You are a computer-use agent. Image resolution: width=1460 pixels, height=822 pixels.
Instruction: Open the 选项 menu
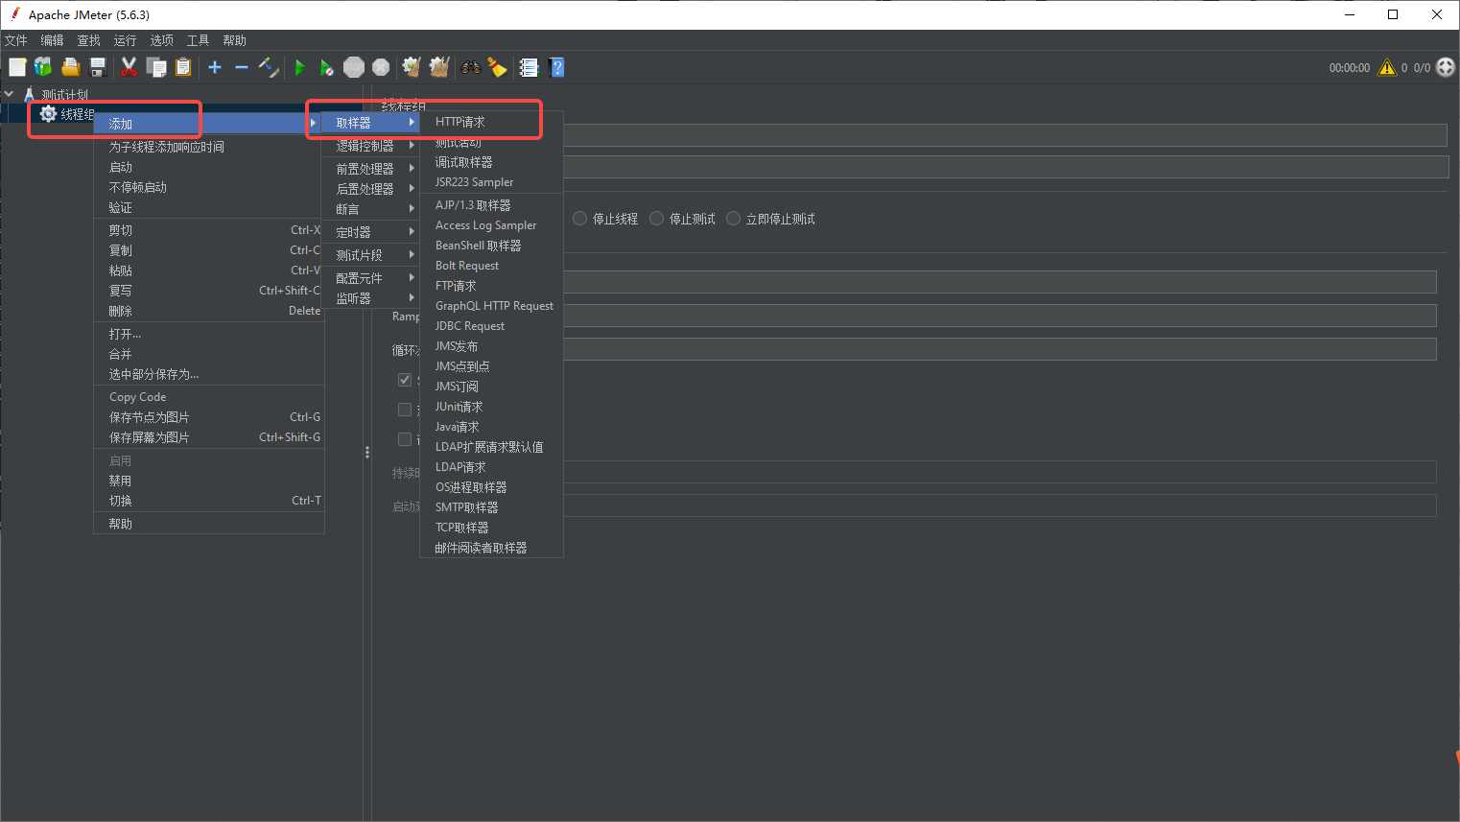pos(161,40)
